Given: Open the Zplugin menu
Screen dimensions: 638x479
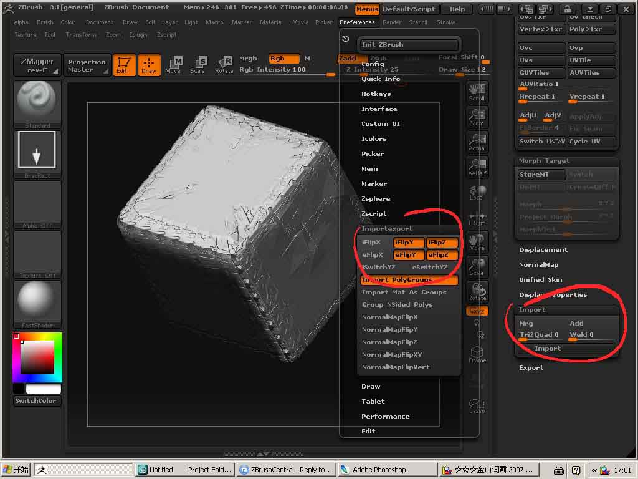Looking at the screenshot, I should (138, 35).
